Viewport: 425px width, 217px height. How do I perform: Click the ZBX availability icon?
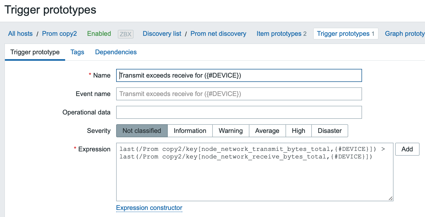pyautogui.click(x=126, y=34)
